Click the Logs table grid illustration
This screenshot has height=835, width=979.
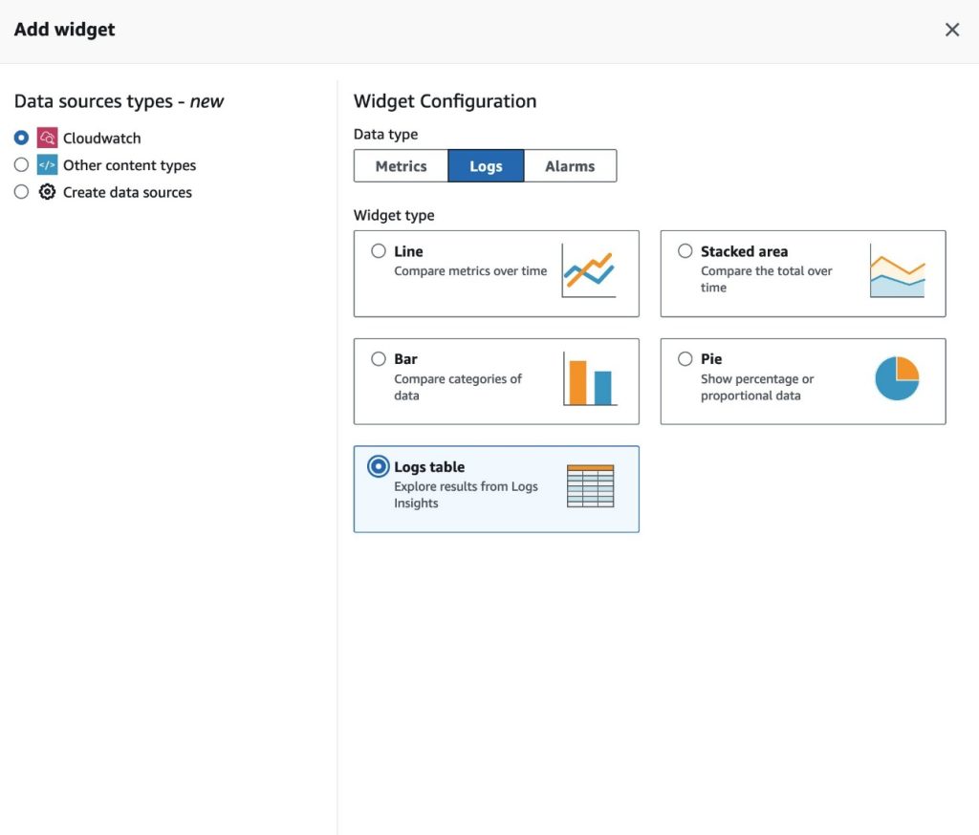tap(590, 486)
